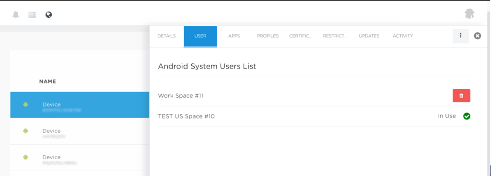Click Android icon of second Device row

tap(26, 131)
